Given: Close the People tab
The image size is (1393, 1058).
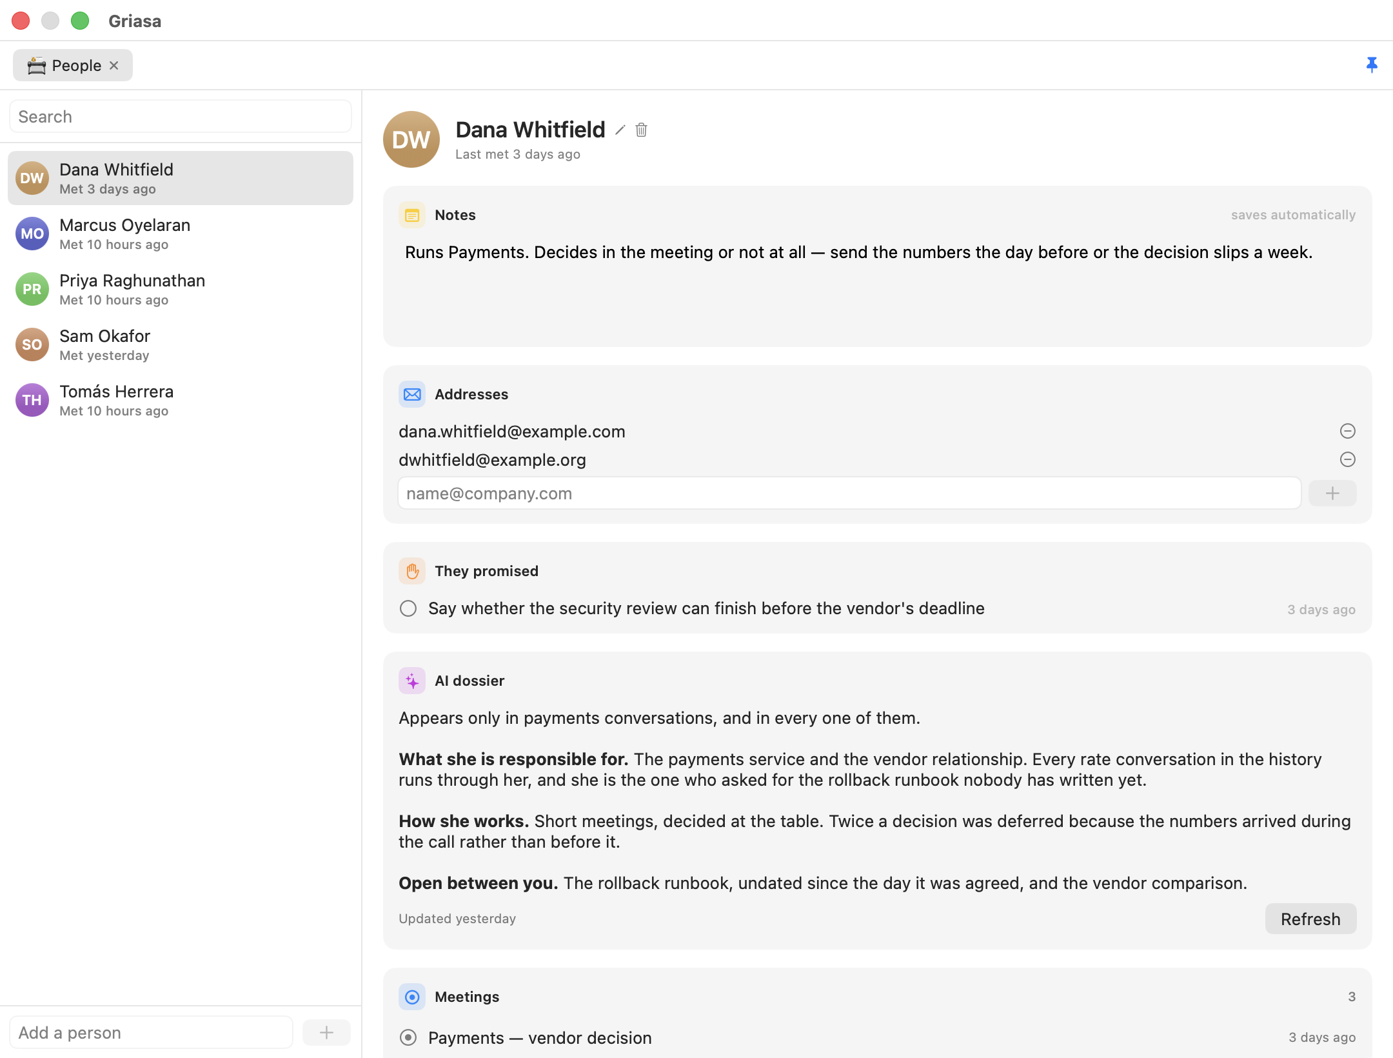Looking at the screenshot, I should 114,65.
